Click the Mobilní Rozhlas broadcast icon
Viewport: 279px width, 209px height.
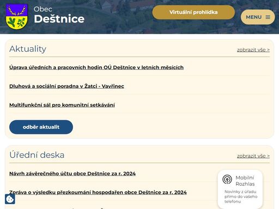click(x=227, y=180)
